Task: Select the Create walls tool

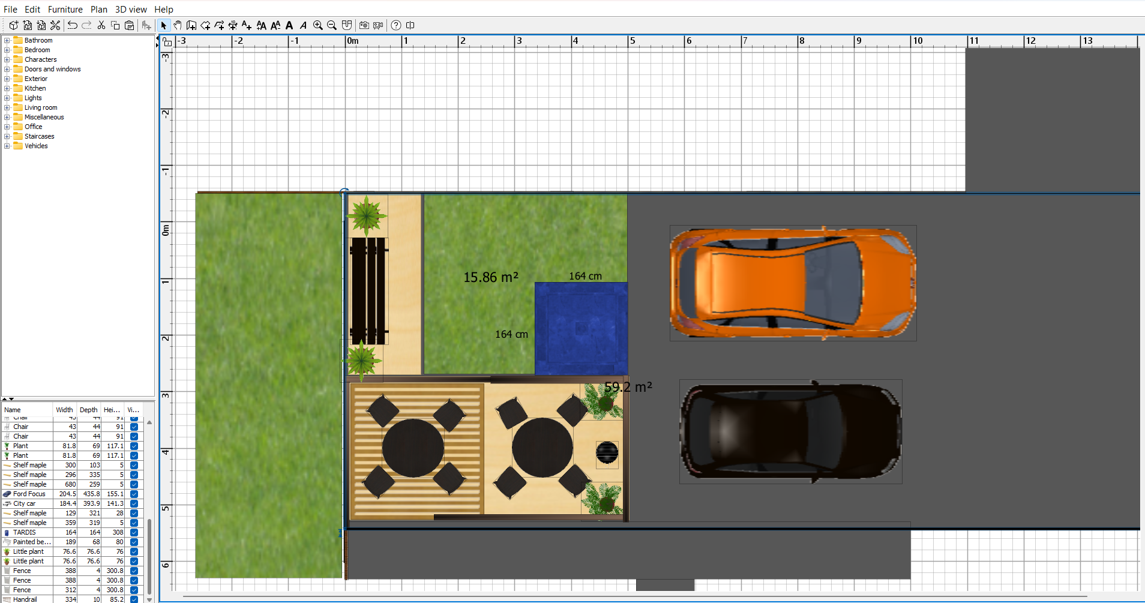Action: [191, 25]
